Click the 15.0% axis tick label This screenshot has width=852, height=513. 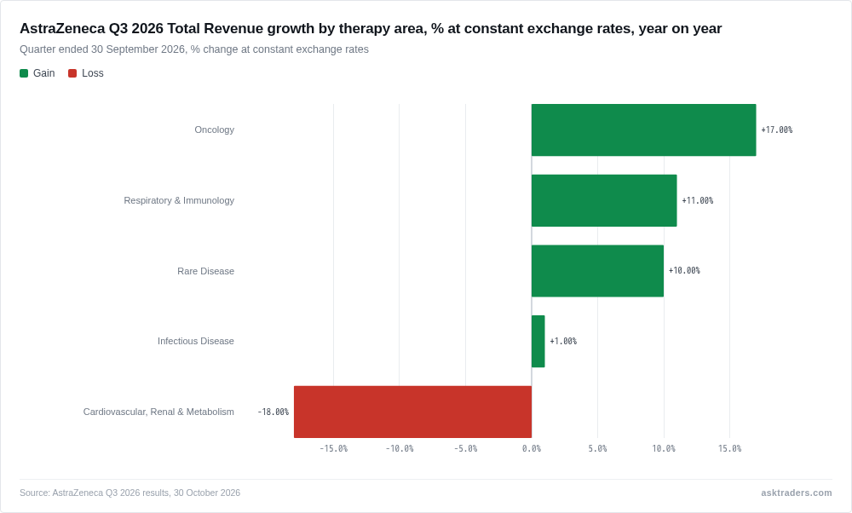click(729, 449)
